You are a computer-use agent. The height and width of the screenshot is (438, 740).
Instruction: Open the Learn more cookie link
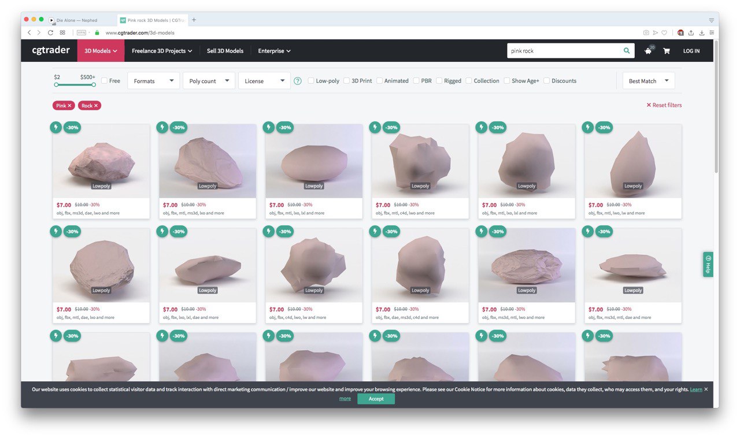point(696,389)
